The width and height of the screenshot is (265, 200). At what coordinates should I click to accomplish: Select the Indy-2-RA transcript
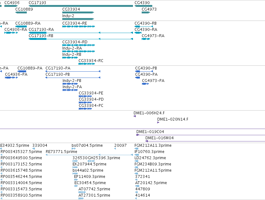click(78, 51)
